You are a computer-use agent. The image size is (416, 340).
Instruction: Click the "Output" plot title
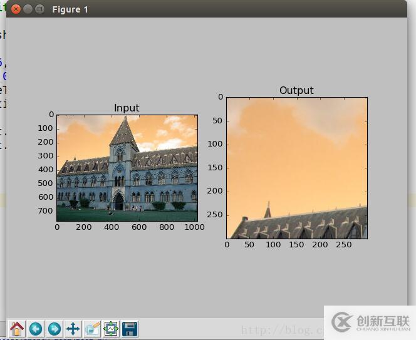click(296, 90)
